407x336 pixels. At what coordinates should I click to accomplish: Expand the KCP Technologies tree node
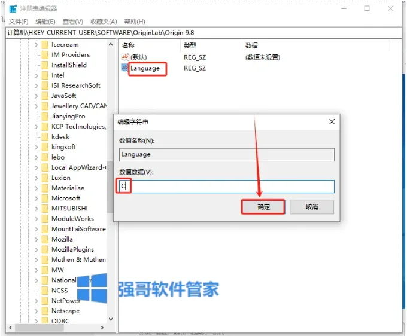click(37, 127)
